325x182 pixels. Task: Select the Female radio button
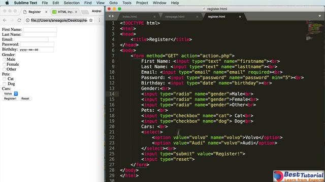tap(4, 65)
